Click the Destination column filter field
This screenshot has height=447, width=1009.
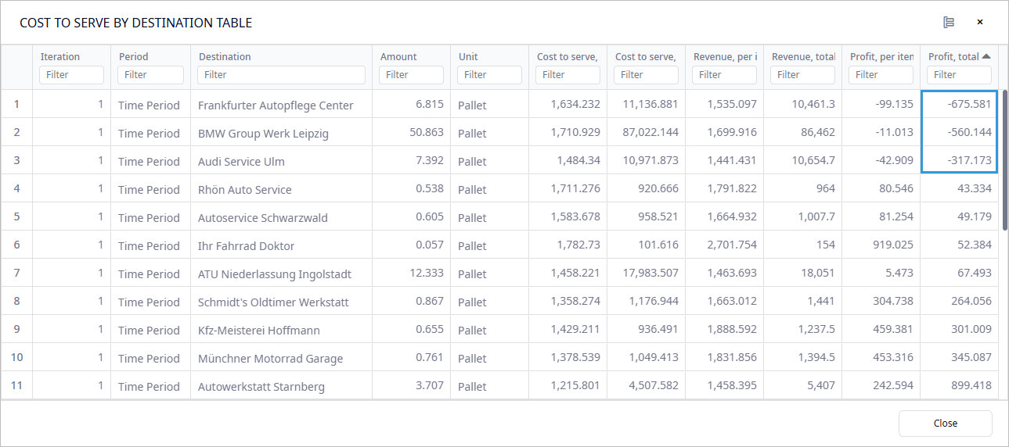281,75
